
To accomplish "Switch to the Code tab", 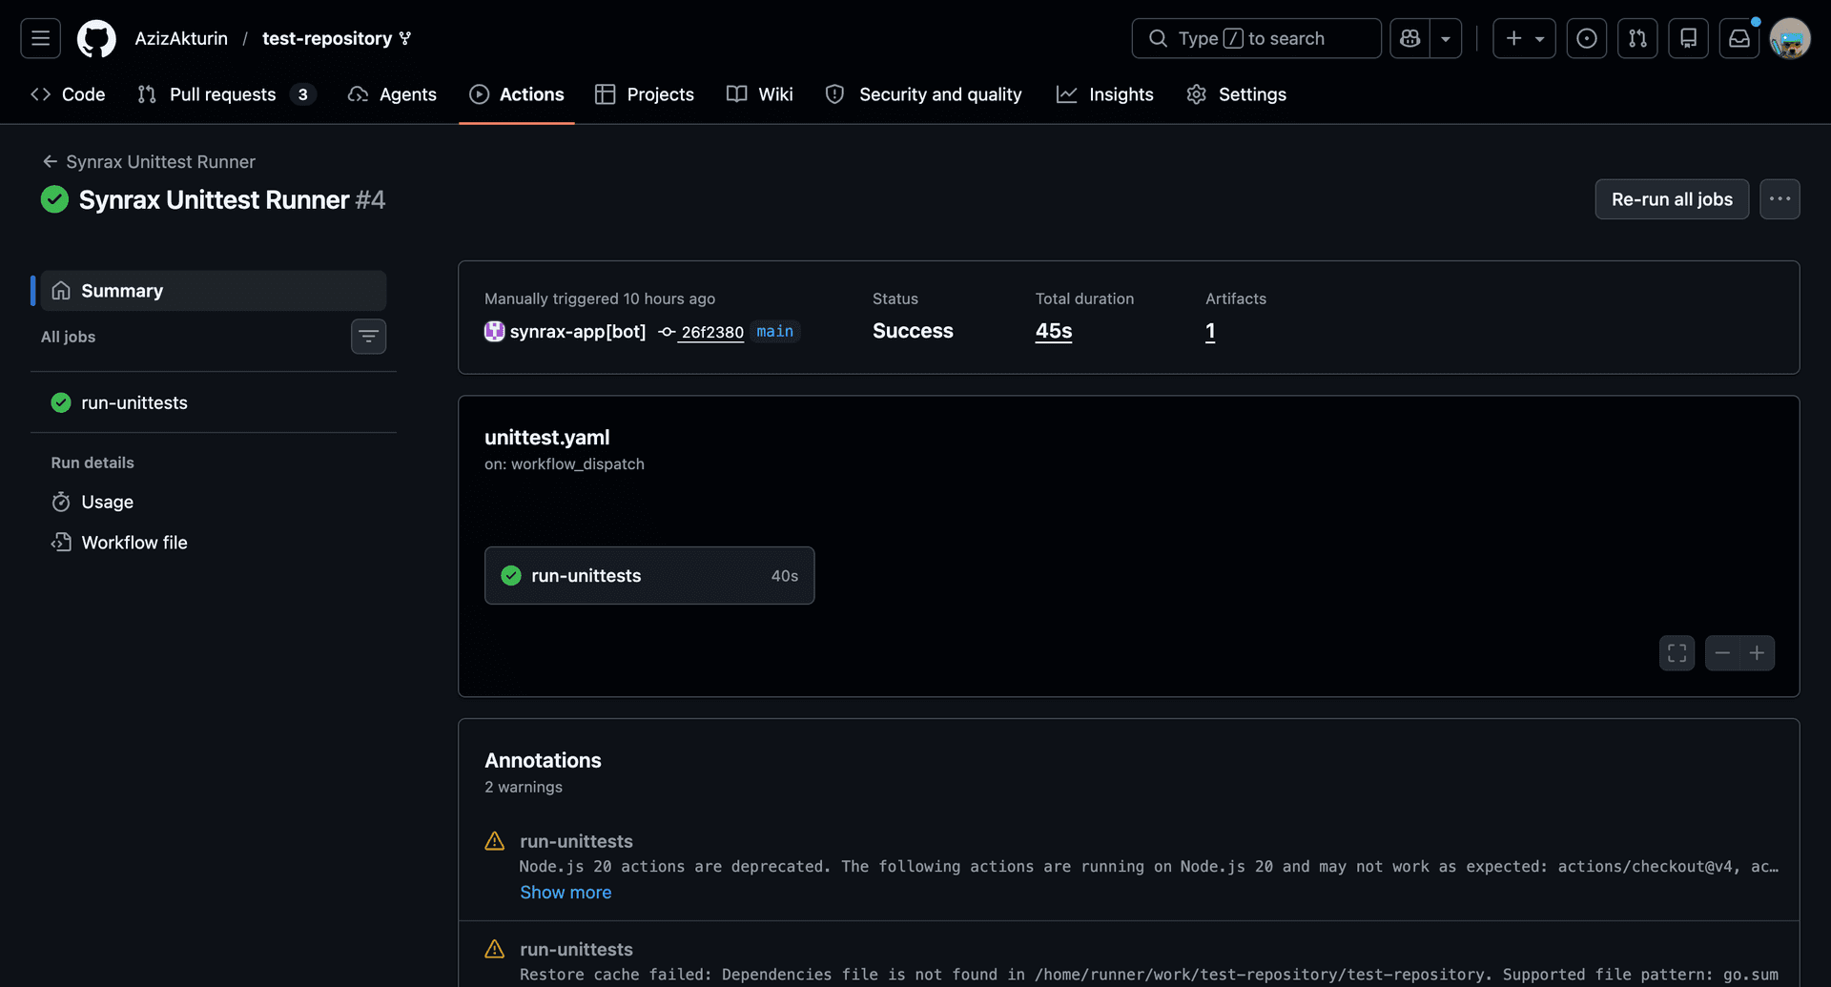I will pos(68,94).
